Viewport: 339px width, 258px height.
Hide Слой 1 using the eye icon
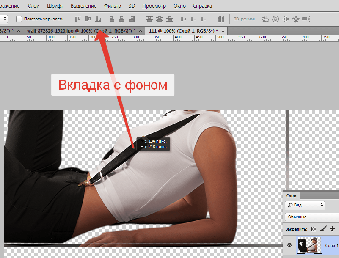[x=290, y=244]
